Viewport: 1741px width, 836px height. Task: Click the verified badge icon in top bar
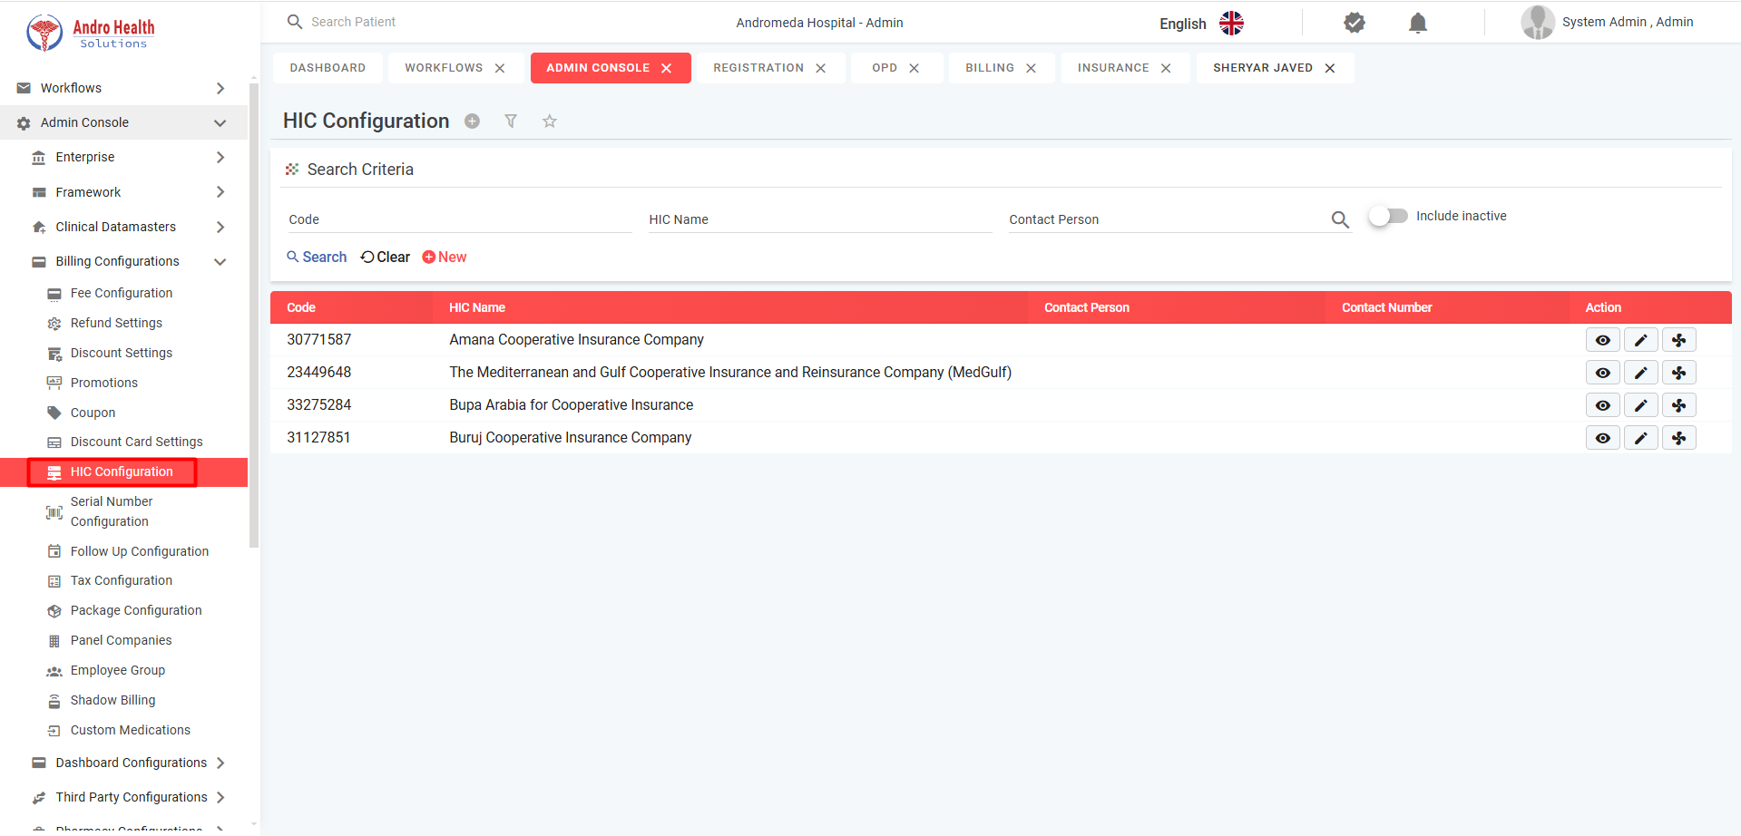pyautogui.click(x=1354, y=23)
